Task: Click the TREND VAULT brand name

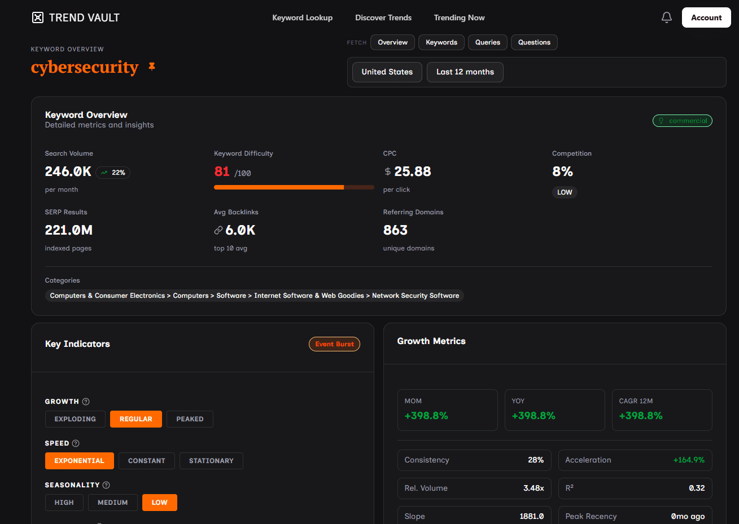Action: click(x=84, y=17)
